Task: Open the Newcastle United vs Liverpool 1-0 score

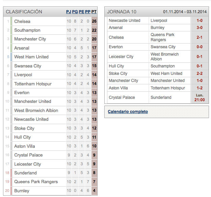Action: [200, 21]
